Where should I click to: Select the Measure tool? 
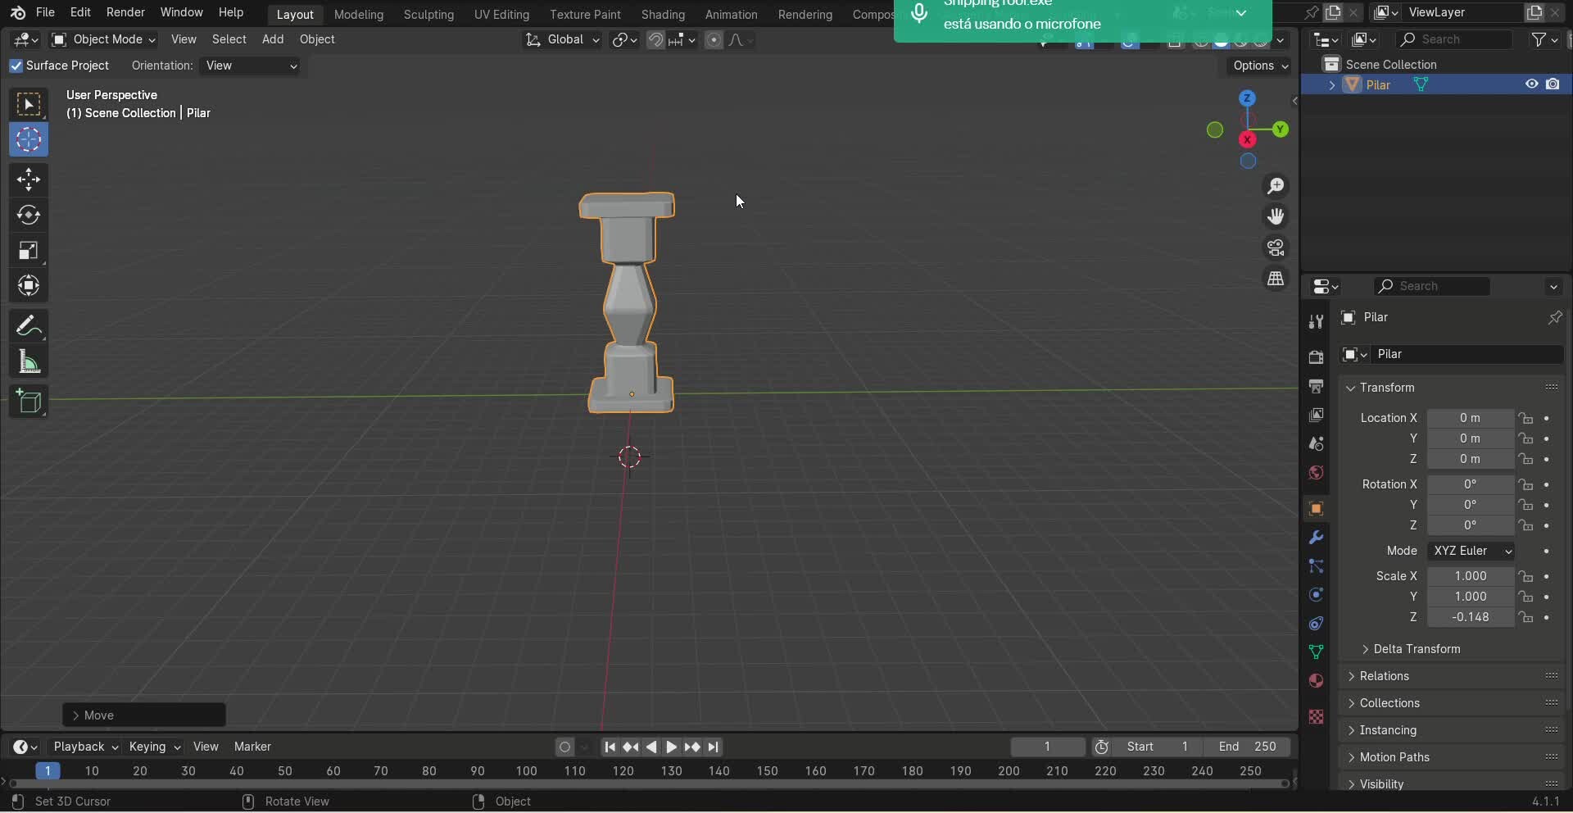(29, 362)
